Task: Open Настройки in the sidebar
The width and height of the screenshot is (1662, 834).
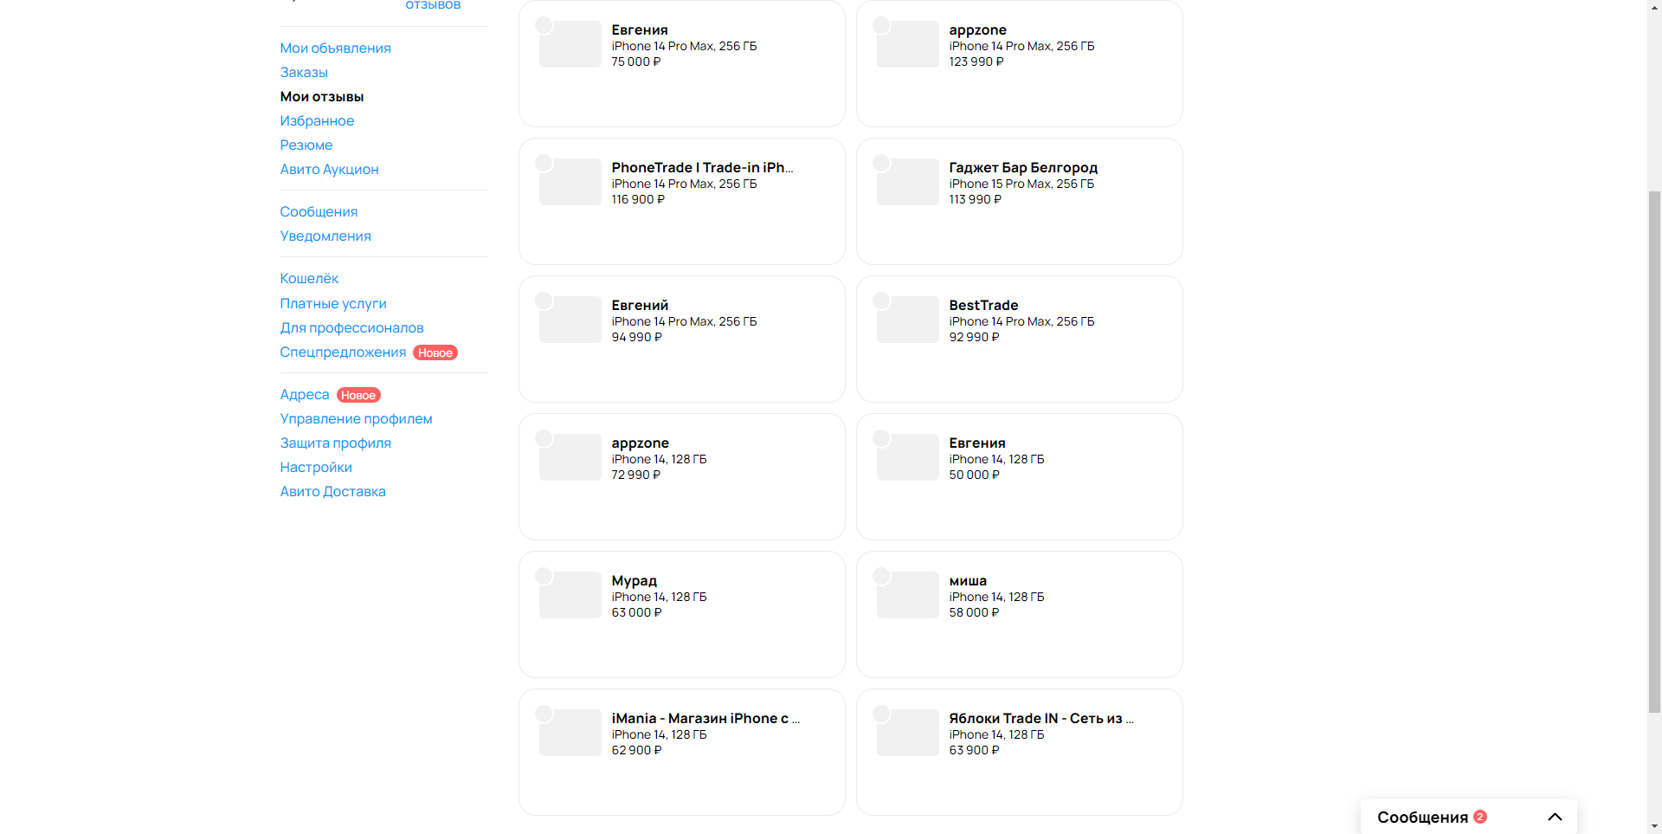Action: tap(316, 467)
